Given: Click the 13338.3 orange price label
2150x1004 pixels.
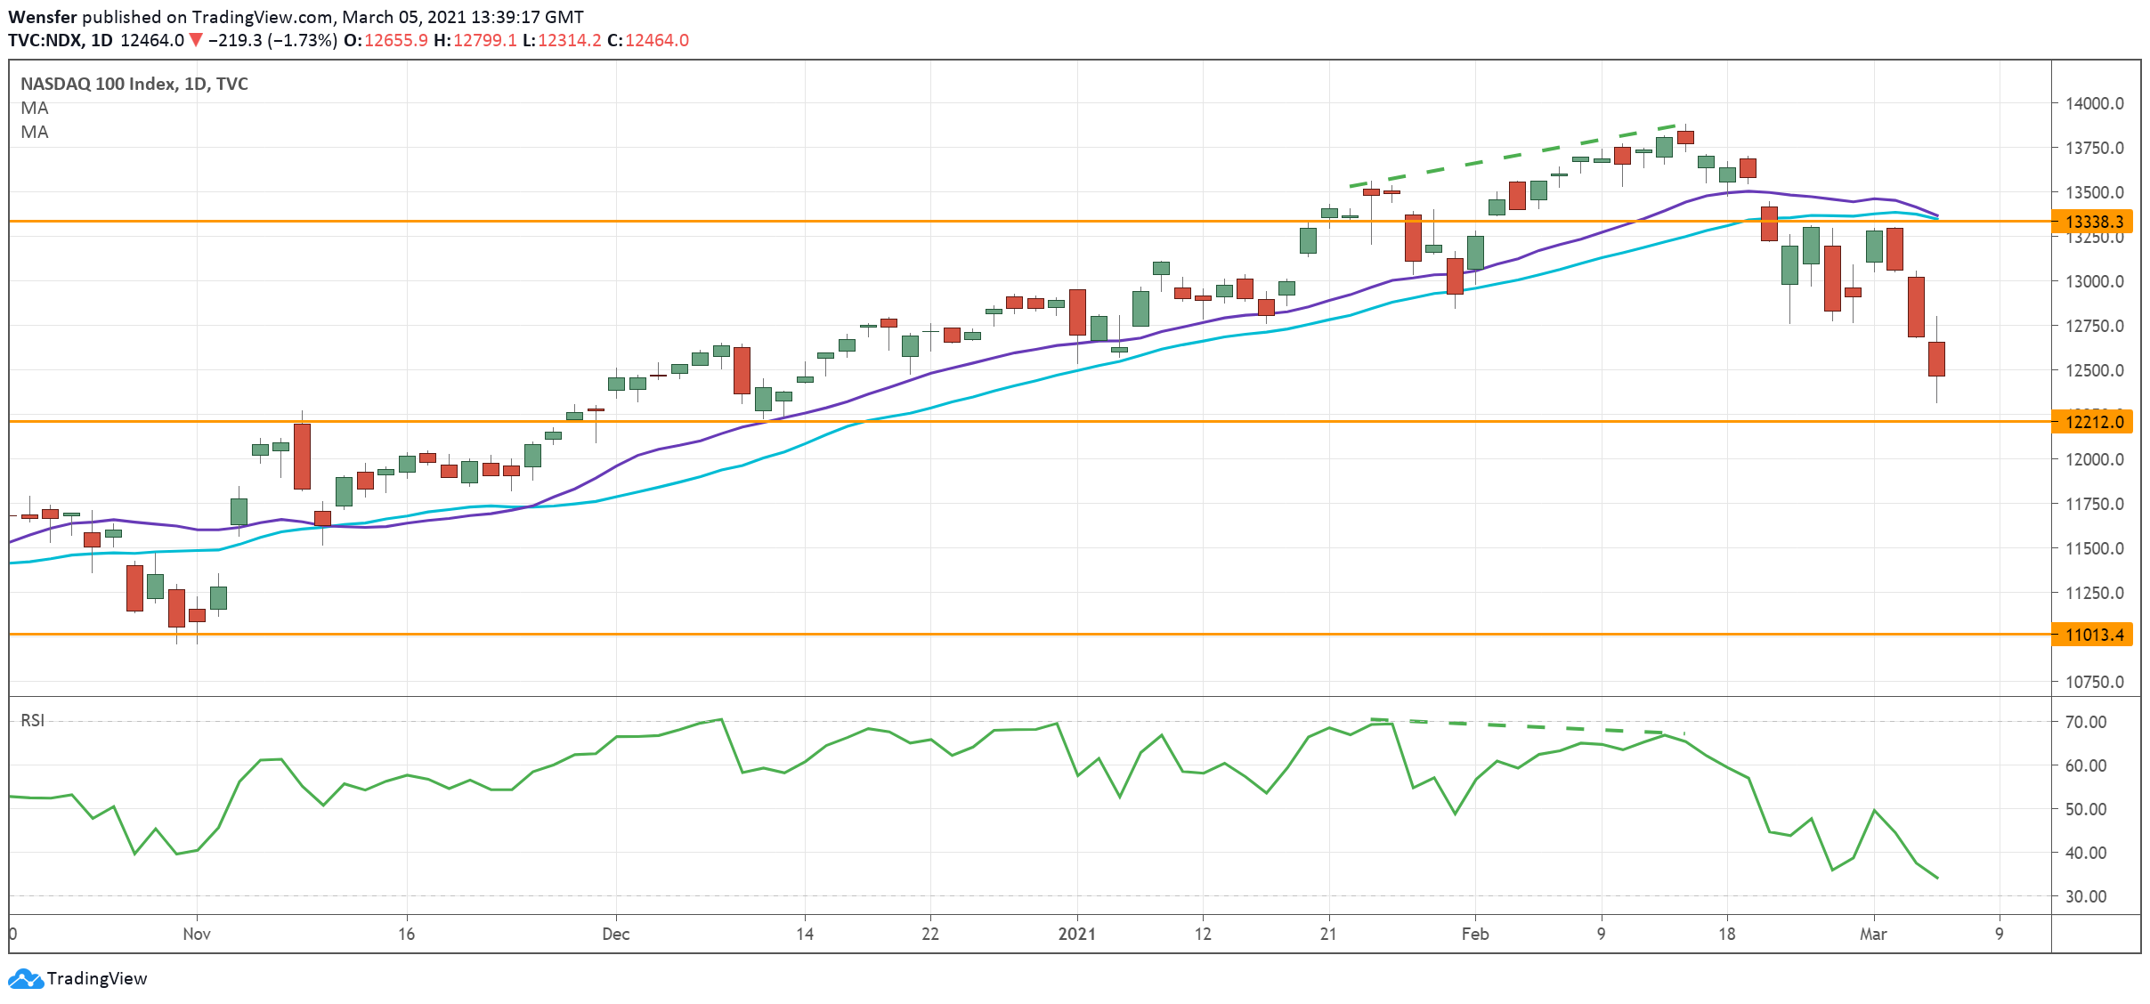Looking at the screenshot, I should coord(2093,222).
